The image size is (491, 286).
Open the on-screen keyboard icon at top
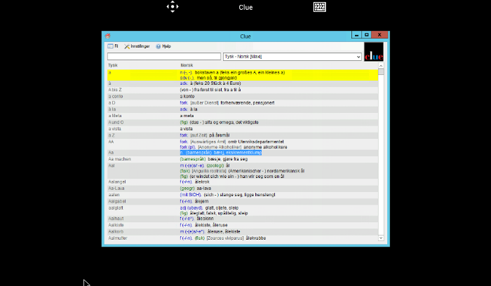[319, 7]
